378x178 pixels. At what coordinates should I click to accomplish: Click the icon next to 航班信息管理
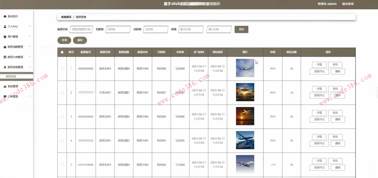point(5,67)
